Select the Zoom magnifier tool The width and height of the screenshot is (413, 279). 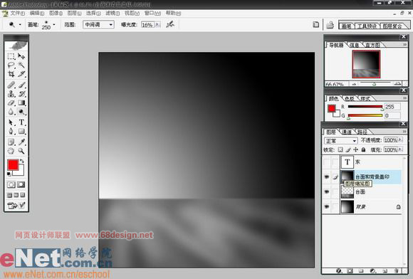click(x=21, y=151)
